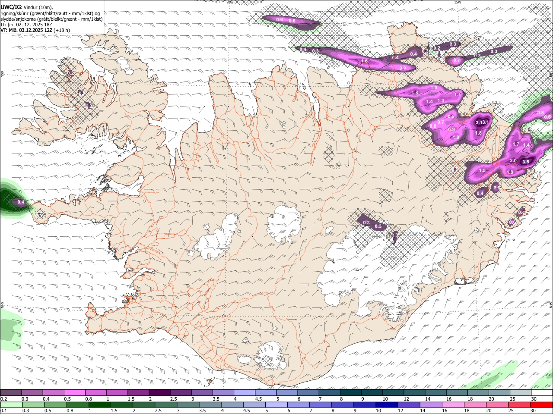Click the 'UWC/IG: Vindur (10m)' title text
This screenshot has height=414, width=553.
[x=26, y=7]
